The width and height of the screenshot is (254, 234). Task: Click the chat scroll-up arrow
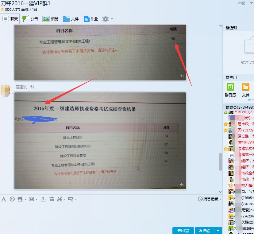point(220,27)
